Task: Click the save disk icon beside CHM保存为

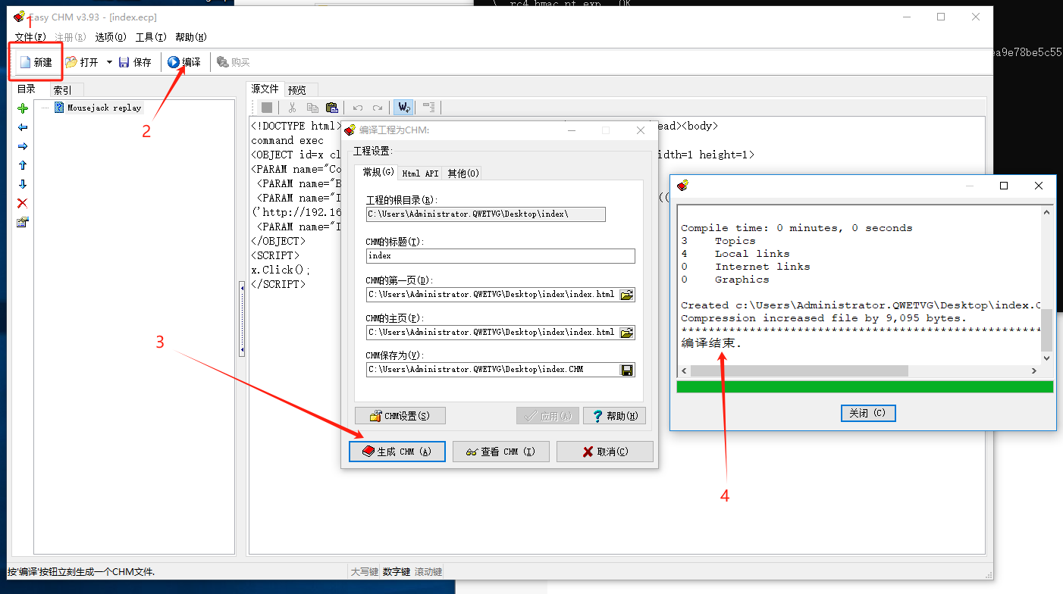Action: click(626, 370)
